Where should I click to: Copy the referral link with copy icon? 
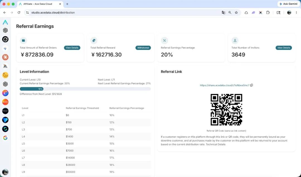coord(251,85)
